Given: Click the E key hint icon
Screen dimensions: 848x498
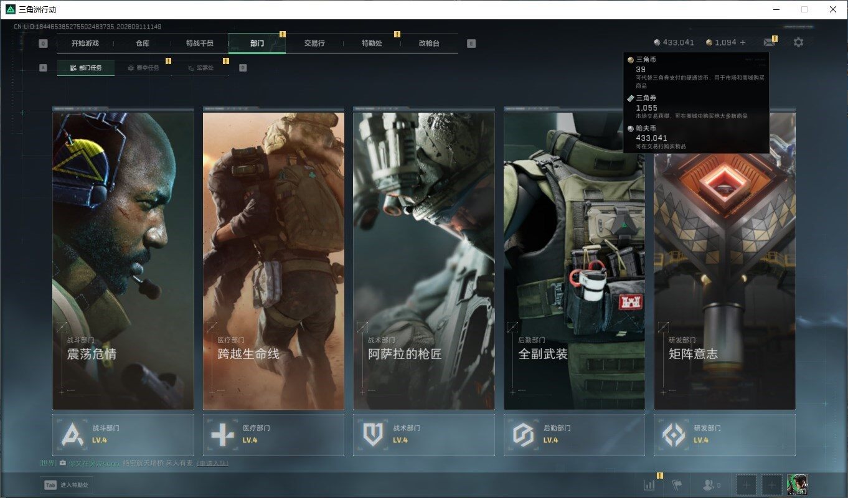Looking at the screenshot, I should 471,44.
